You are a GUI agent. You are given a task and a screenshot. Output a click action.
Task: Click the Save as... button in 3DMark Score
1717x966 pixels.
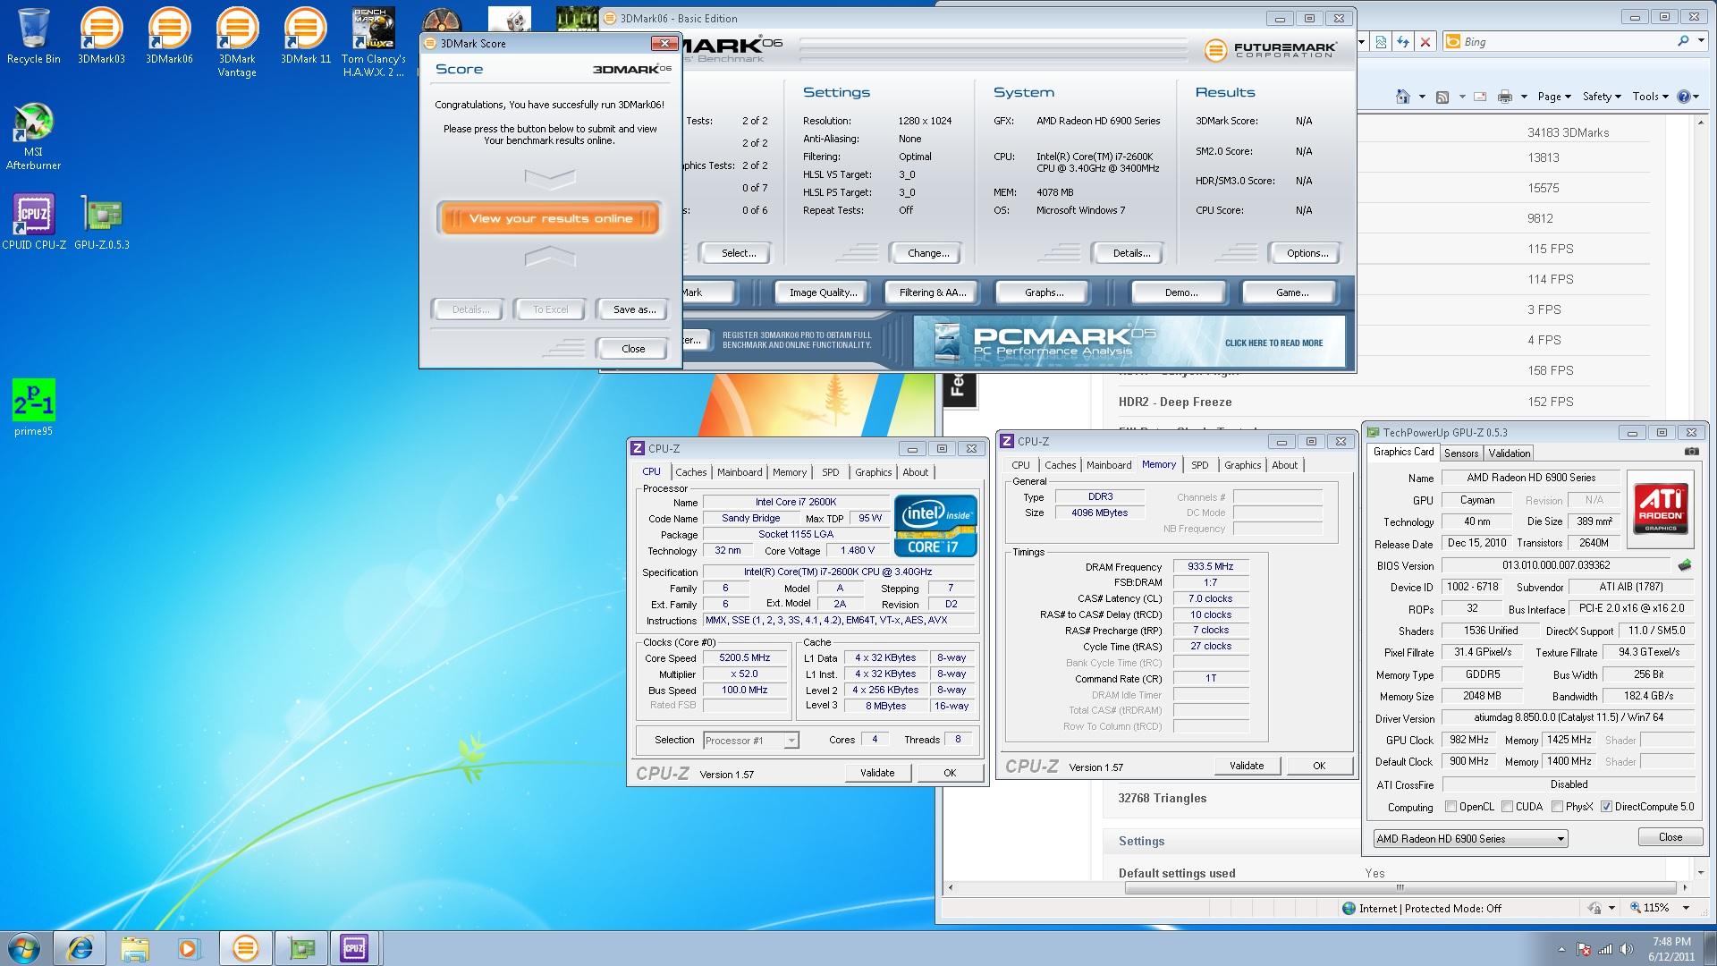click(x=634, y=309)
